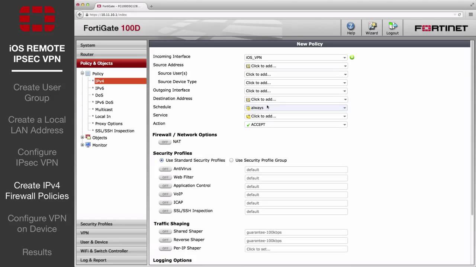This screenshot has width=476, height=267.
Task: Open a new browser tab plus
Action: pyautogui.click(x=151, y=6)
